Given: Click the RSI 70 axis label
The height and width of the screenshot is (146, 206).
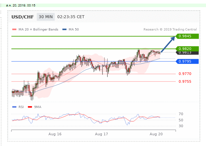Looking at the screenshot, I should [x=181, y=114].
